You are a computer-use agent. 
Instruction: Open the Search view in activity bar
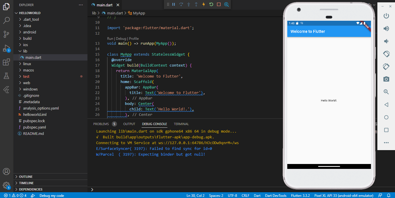point(6,20)
